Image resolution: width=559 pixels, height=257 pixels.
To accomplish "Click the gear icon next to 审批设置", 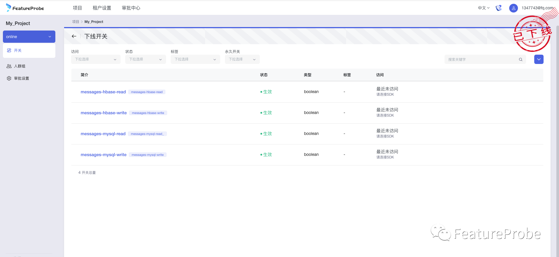I will [x=9, y=78].
